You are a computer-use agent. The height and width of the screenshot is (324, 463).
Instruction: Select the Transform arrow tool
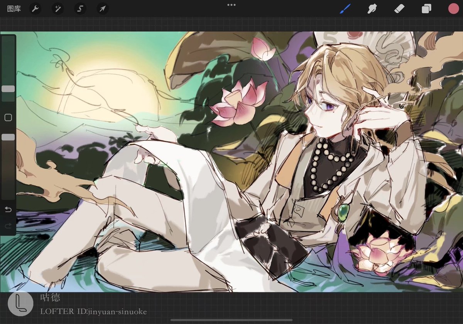[x=103, y=8]
